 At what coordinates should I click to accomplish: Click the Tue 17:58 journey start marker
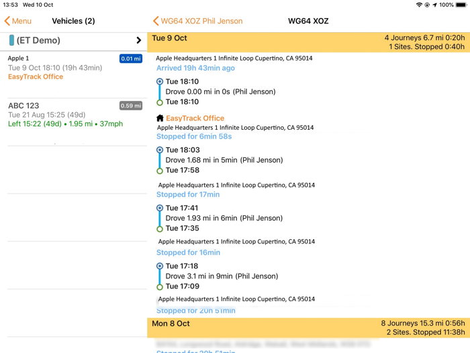click(x=160, y=171)
